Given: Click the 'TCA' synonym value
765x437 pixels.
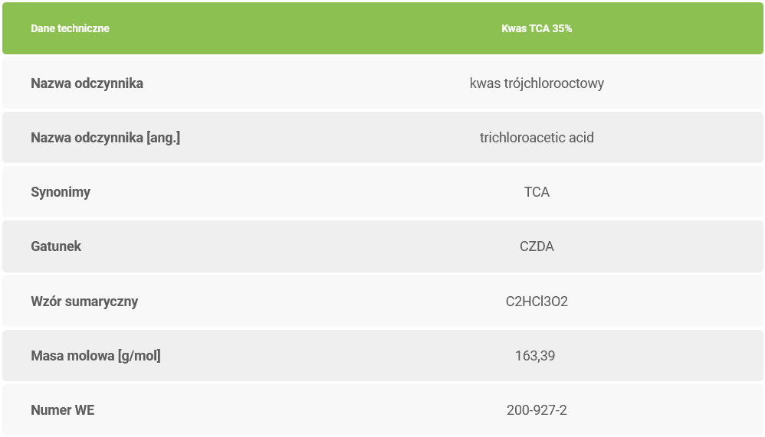Looking at the screenshot, I should point(537,192).
